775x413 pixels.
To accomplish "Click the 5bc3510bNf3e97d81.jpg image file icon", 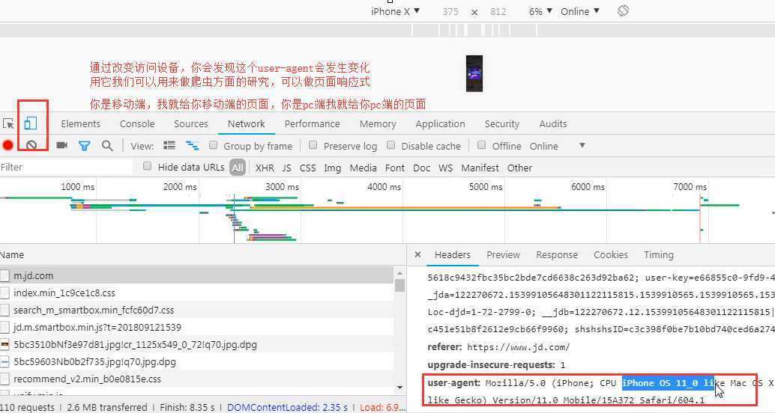I will 5,344.
